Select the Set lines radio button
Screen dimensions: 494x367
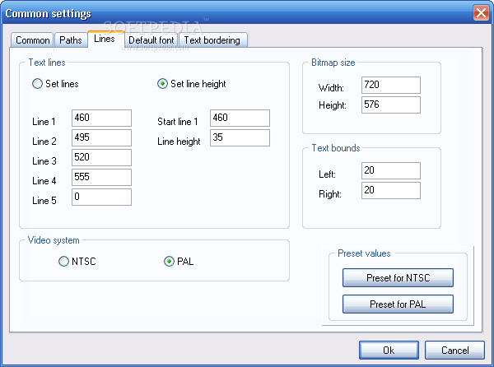coord(55,84)
